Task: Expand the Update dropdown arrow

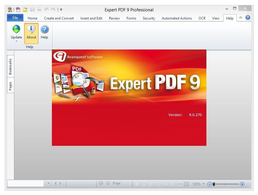Action: point(17,41)
